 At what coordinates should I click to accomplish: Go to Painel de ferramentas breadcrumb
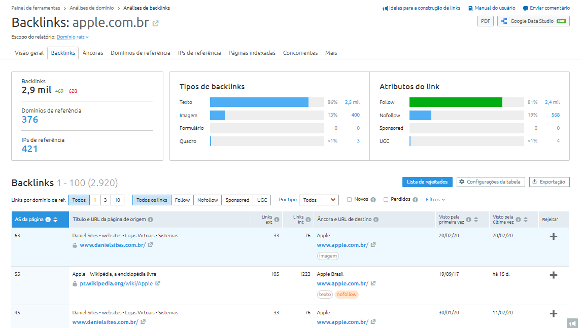[36, 8]
